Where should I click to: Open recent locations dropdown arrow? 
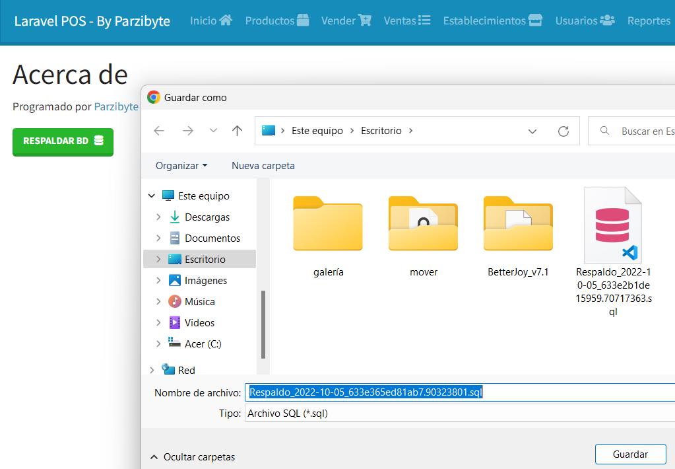point(213,131)
